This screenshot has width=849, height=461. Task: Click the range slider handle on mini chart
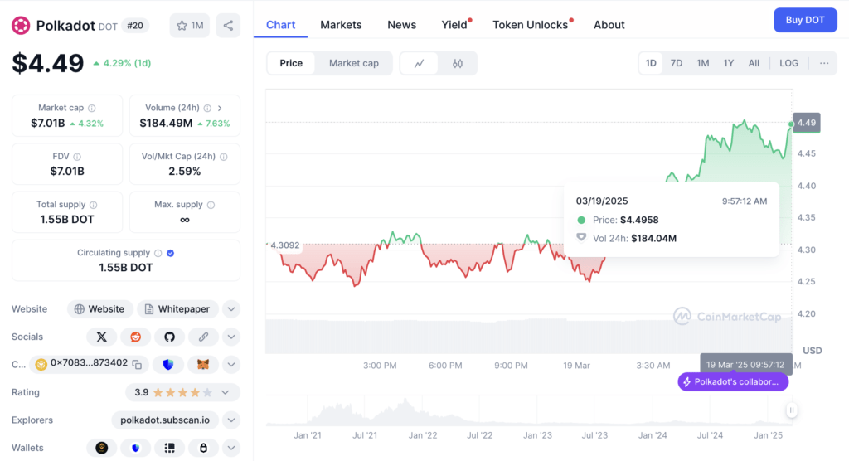[792, 410]
